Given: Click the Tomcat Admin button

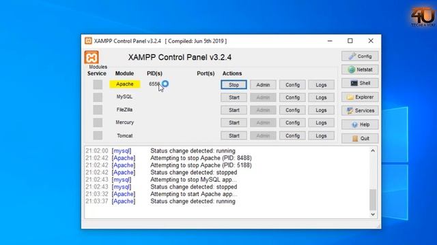Looking at the screenshot, I should [x=263, y=135].
